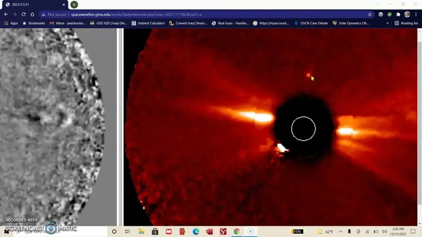Open the orange document app on the taskbar
Image resolution: width=422 pixels, height=237 pixels.
click(182, 231)
